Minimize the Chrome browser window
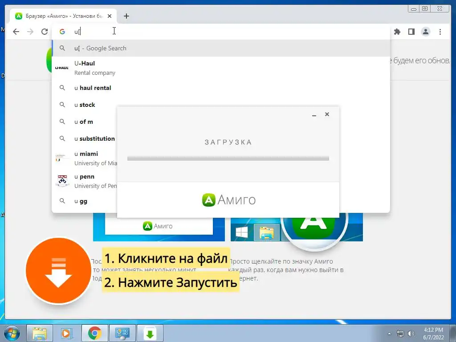 pos(414,9)
